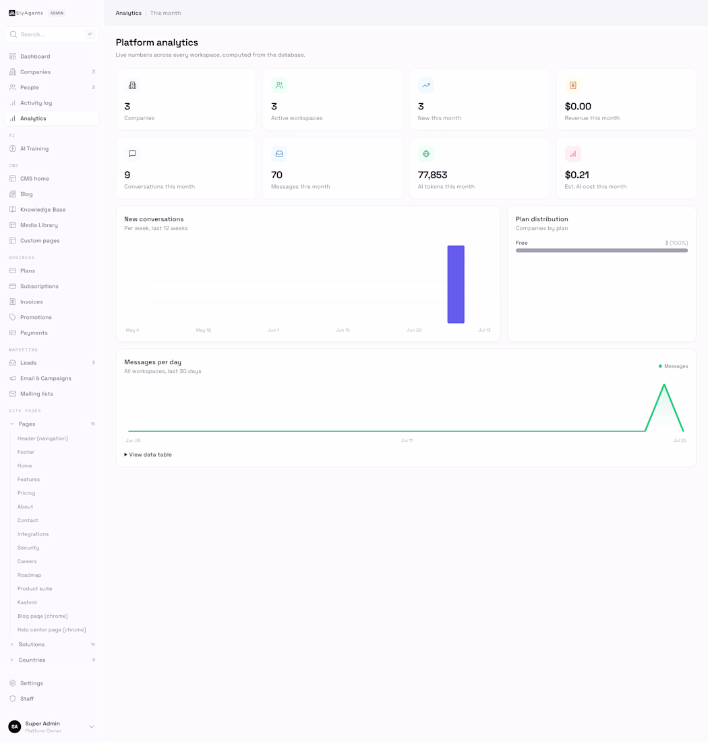
Task: Click the Blog icon in sidebar
Action: tap(13, 194)
